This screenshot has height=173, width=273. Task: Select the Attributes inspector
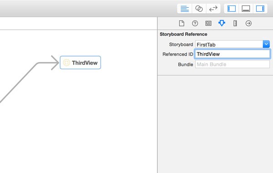[x=222, y=23]
